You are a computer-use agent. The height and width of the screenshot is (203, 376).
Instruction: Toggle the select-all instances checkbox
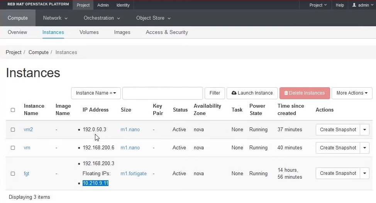coord(13,110)
